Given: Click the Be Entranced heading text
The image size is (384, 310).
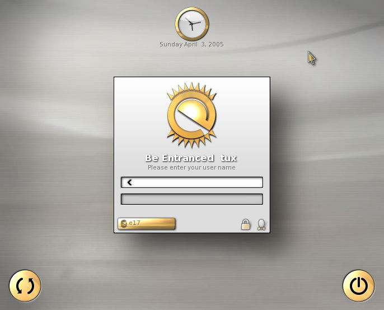Looking at the screenshot, I should coord(180,158).
